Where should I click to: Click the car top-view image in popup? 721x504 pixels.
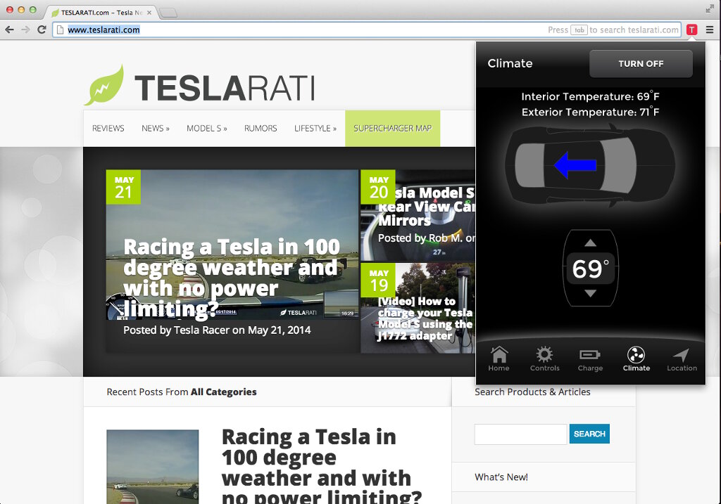pyautogui.click(x=591, y=164)
